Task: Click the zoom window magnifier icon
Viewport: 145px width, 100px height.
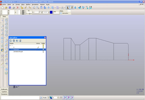Action: tap(38, 8)
